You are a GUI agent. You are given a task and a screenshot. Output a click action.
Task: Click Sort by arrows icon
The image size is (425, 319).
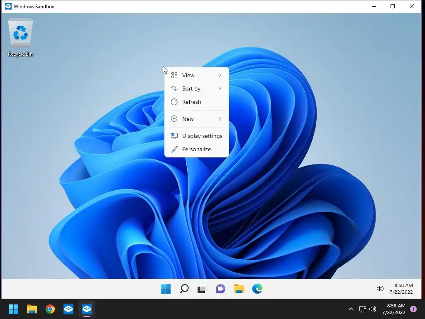click(x=174, y=88)
